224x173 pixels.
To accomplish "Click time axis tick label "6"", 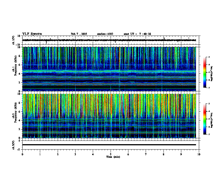I will pos(128,154).
